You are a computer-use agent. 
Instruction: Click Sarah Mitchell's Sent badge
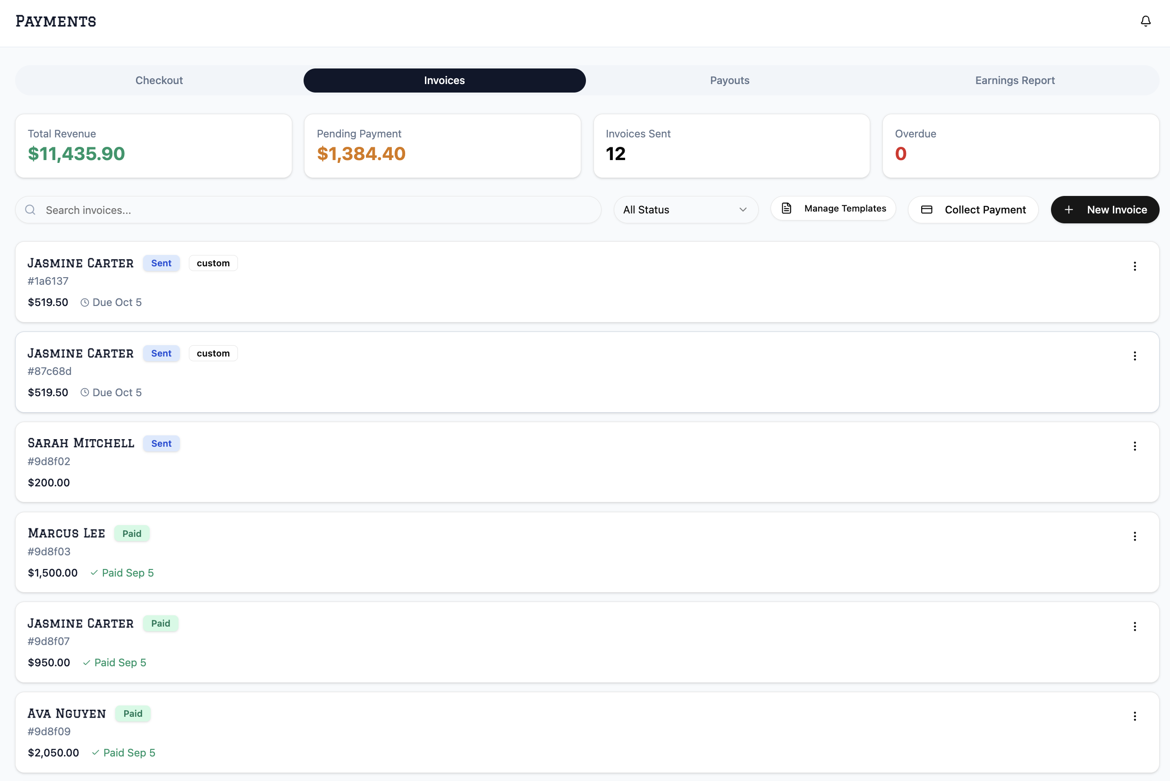click(x=161, y=443)
